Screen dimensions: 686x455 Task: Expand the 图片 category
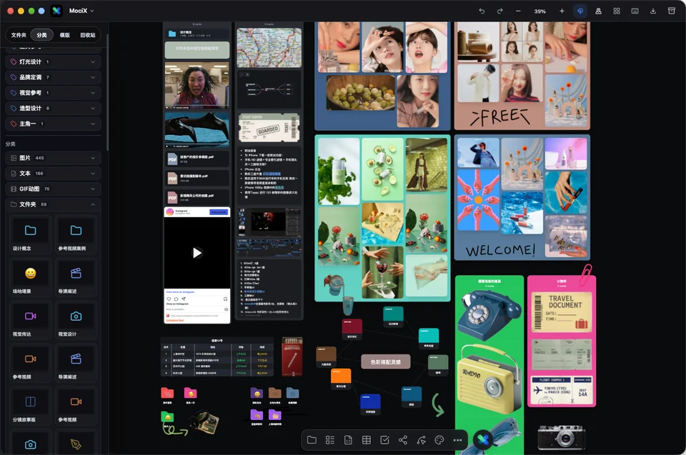tap(54, 158)
